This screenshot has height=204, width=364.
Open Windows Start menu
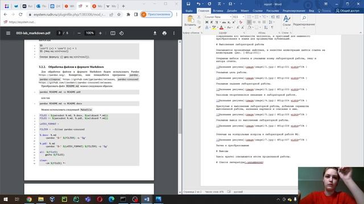point(6,199)
